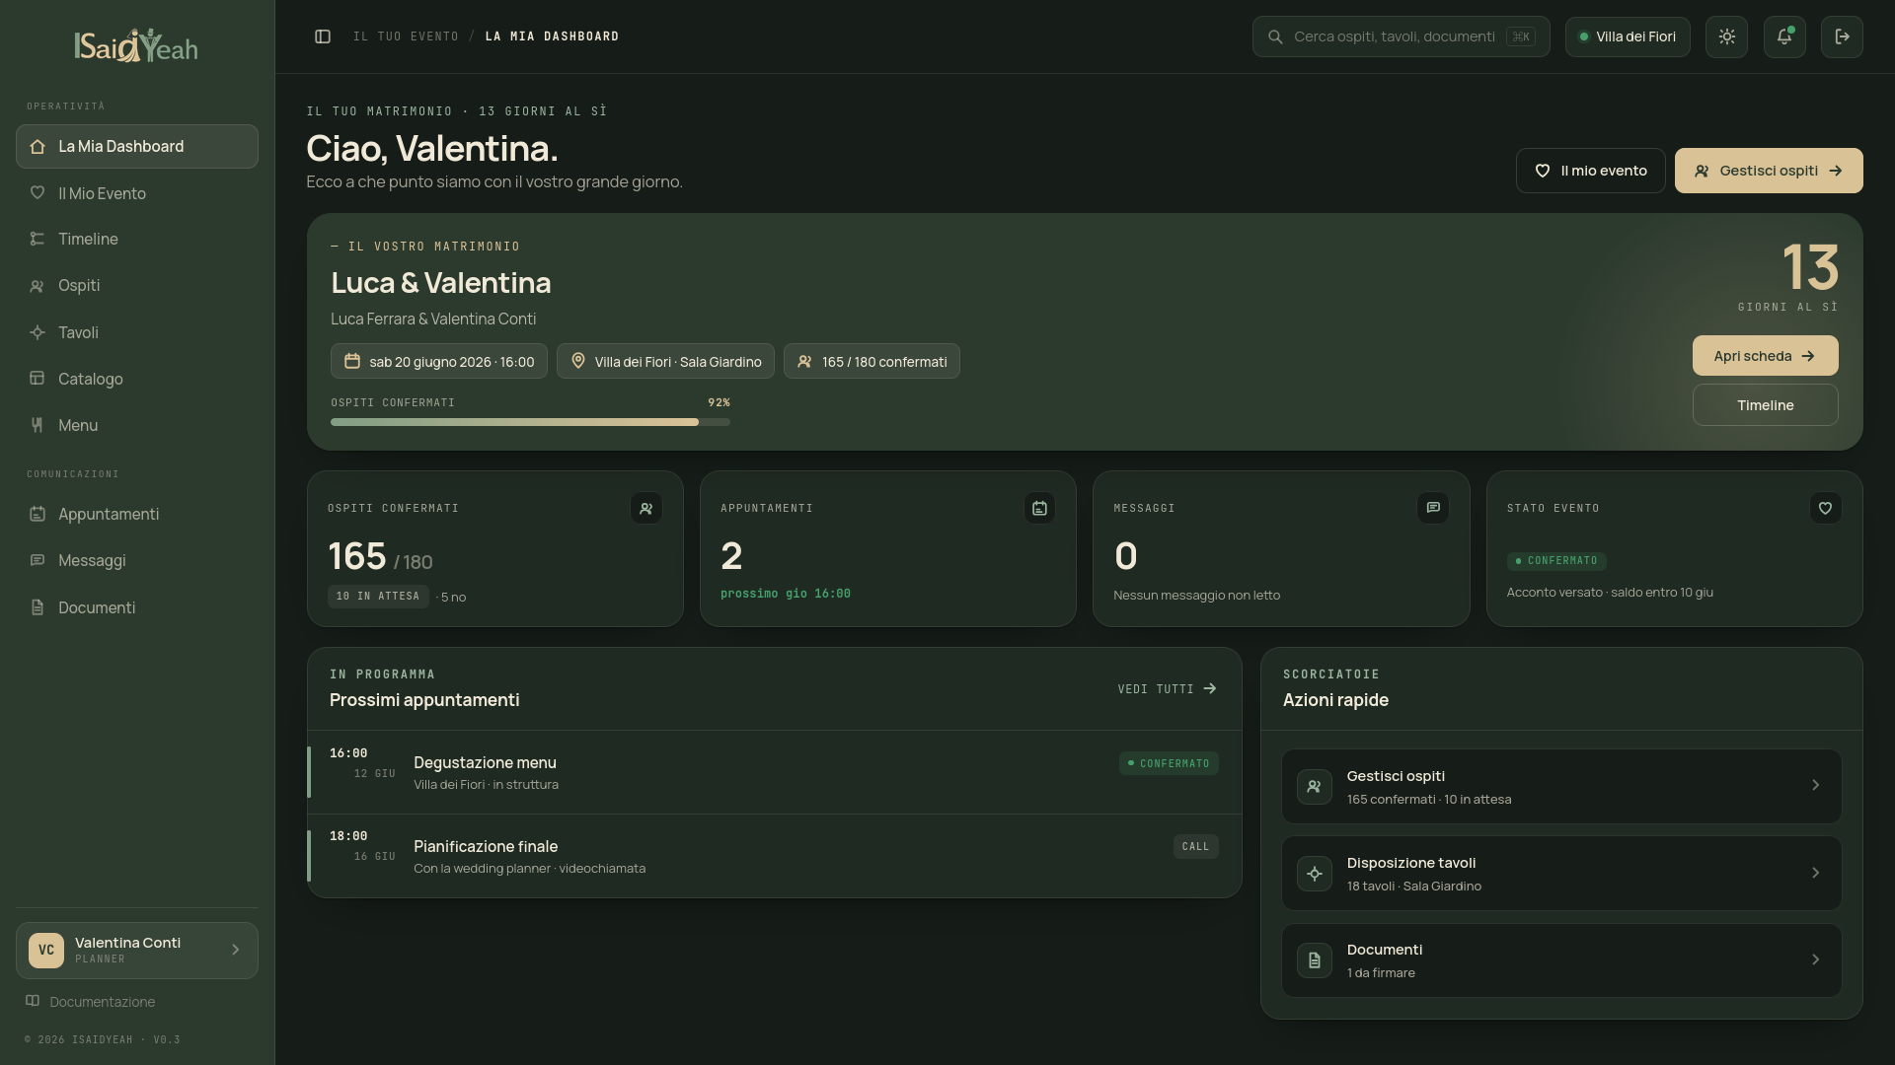Click the Menu cutlery icon in sidebar
Image resolution: width=1895 pixels, height=1065 pixels.
pyautogui.click(x=38, y=425)
